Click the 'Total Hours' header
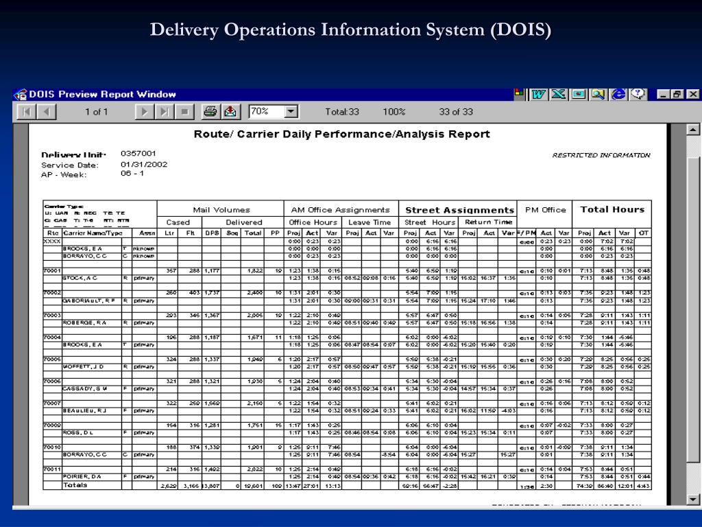This screenshot has height=527, width=702. pyautogui.click(x=612, y=209)
